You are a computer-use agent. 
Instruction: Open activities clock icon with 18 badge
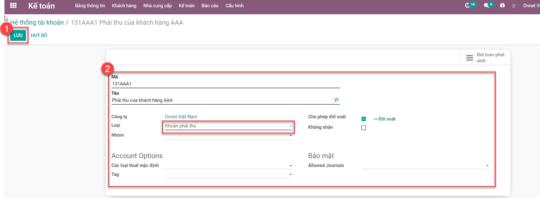(468, 5)
